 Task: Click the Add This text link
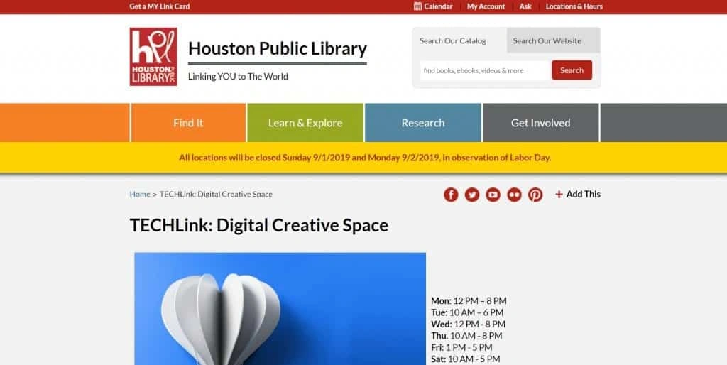click(584, 195)
